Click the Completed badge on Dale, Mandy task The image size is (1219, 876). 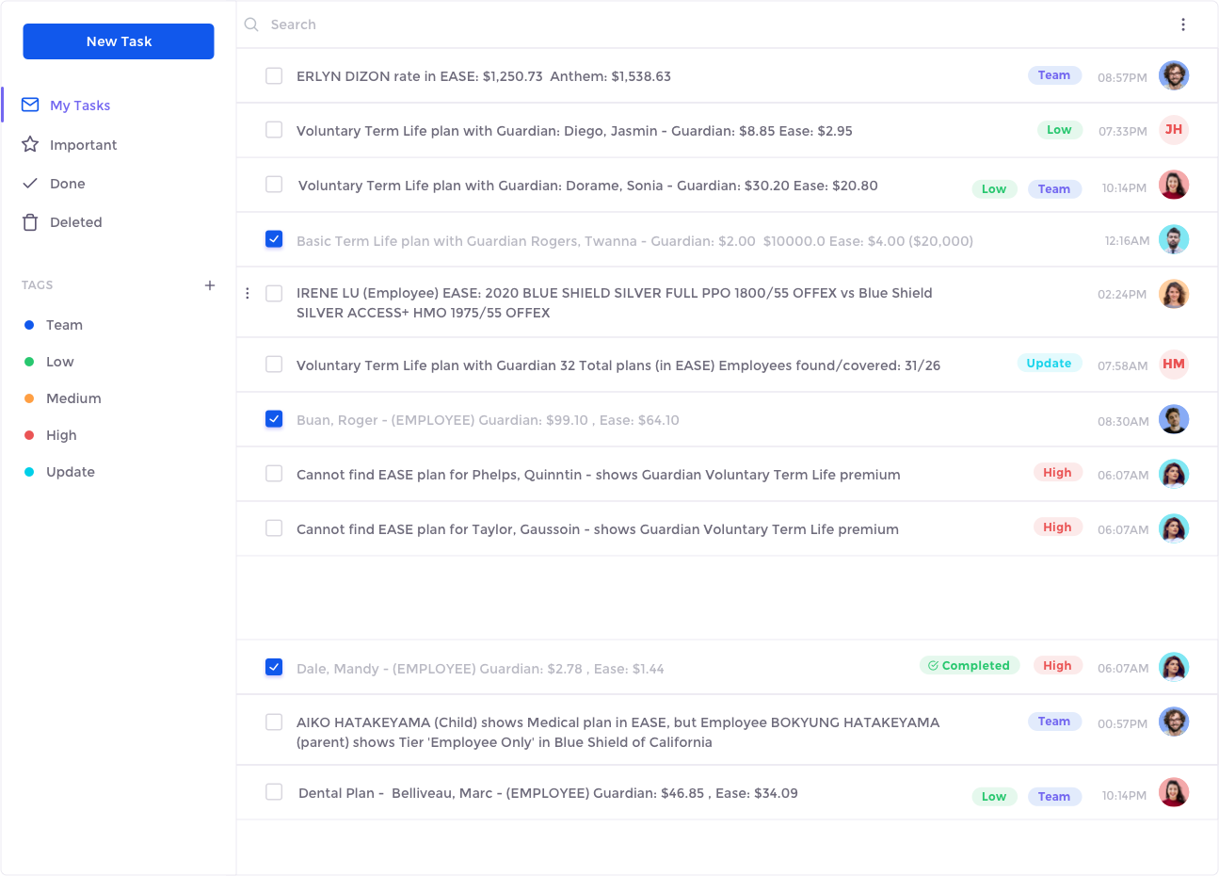[970, 666]
